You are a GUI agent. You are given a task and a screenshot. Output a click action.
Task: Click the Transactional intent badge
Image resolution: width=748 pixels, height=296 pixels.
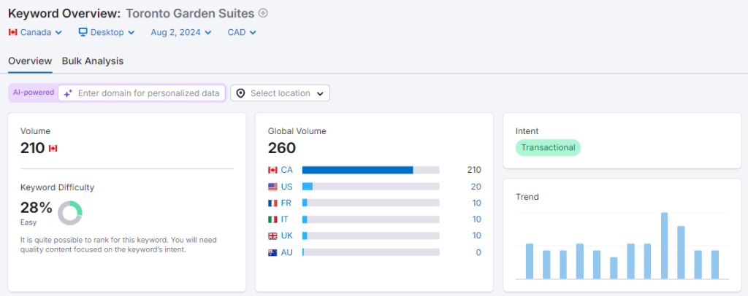(548, 147)
